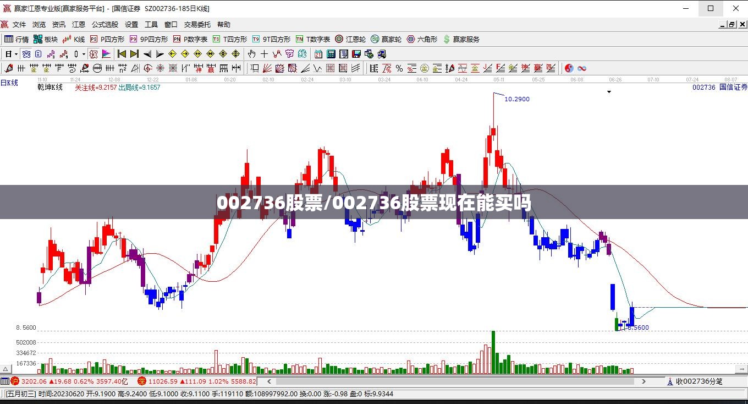The image size is (748, 404).
Task: Open the 9P四方形 tool
Action: tap(148, 39)
